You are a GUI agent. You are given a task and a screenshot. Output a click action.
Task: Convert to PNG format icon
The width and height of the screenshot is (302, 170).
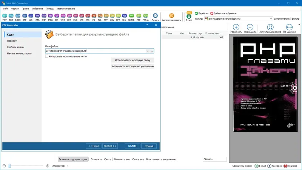(x=75, y=17)
